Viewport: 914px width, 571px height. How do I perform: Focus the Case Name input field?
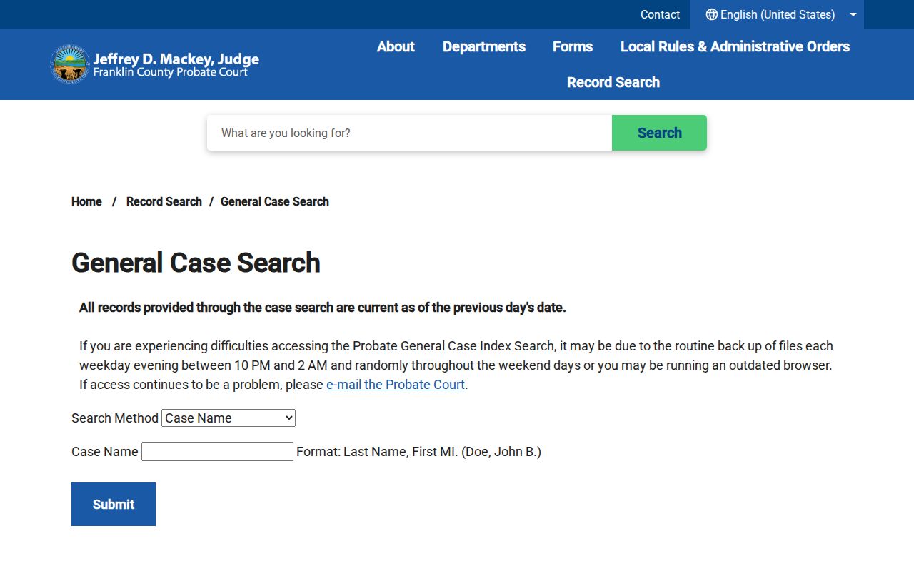pos(217,451)
